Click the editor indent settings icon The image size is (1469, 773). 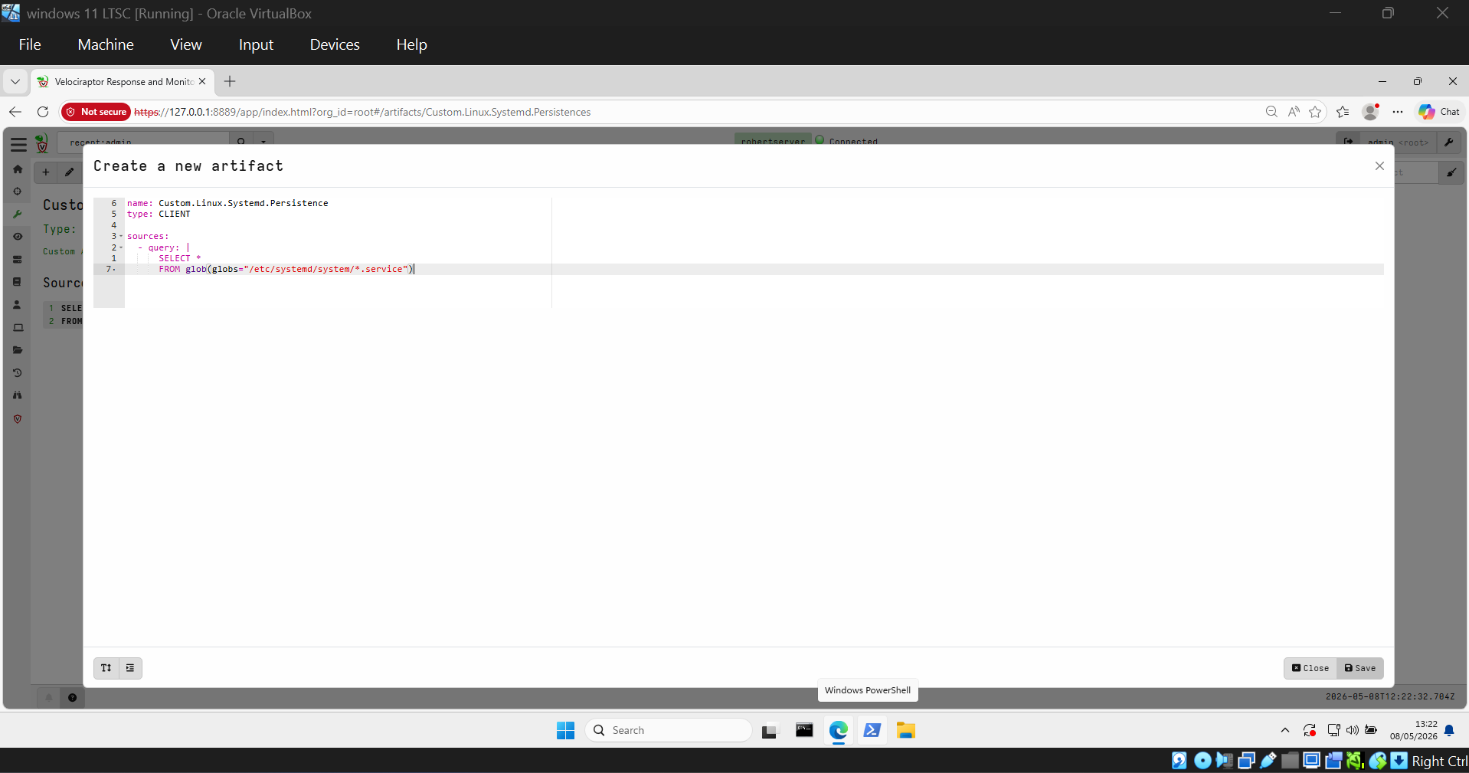[130, 668]
